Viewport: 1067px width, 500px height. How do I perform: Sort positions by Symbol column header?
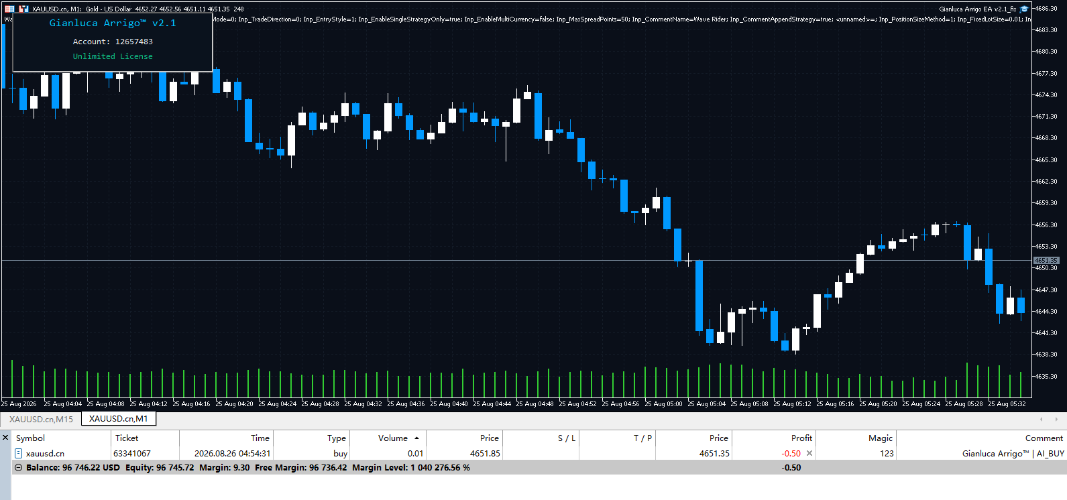tap(31, 438)
